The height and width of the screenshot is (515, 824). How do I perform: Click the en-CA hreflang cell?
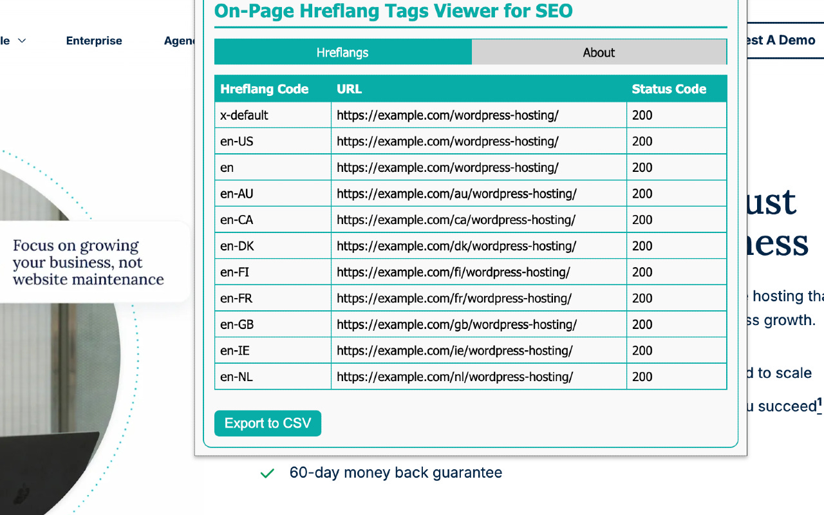[273, 220]
